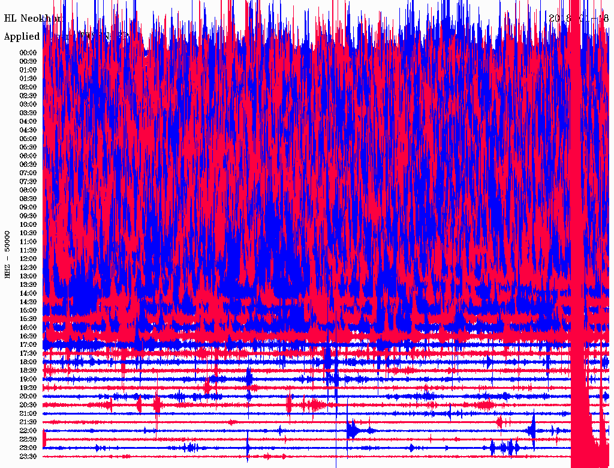Click the '02:00' time label
Image resolution: width=614 pixels, height=468 pixels.
tap(28, 88)
